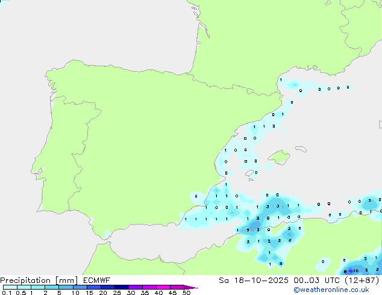382x295 pixels.
Task: Open the weatheronline.co.uk copyright link
Action: (331, 290)
